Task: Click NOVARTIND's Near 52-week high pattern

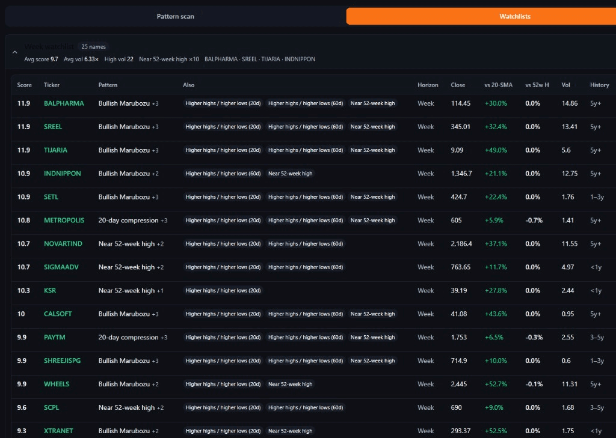Action: (x=126, y=244)
